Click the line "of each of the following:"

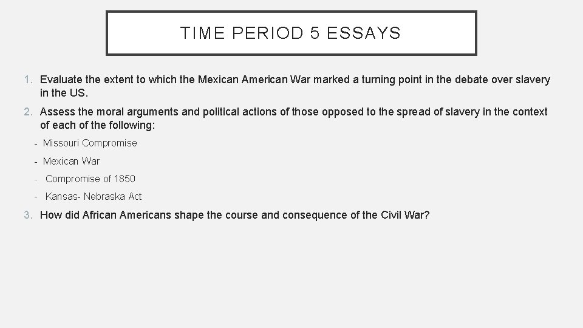pyautogui.click(x=98, y=125)
